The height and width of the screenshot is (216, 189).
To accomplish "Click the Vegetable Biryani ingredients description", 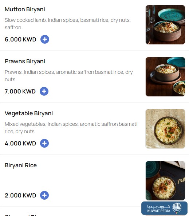I will pyautogui.click(x=71, y=128).
